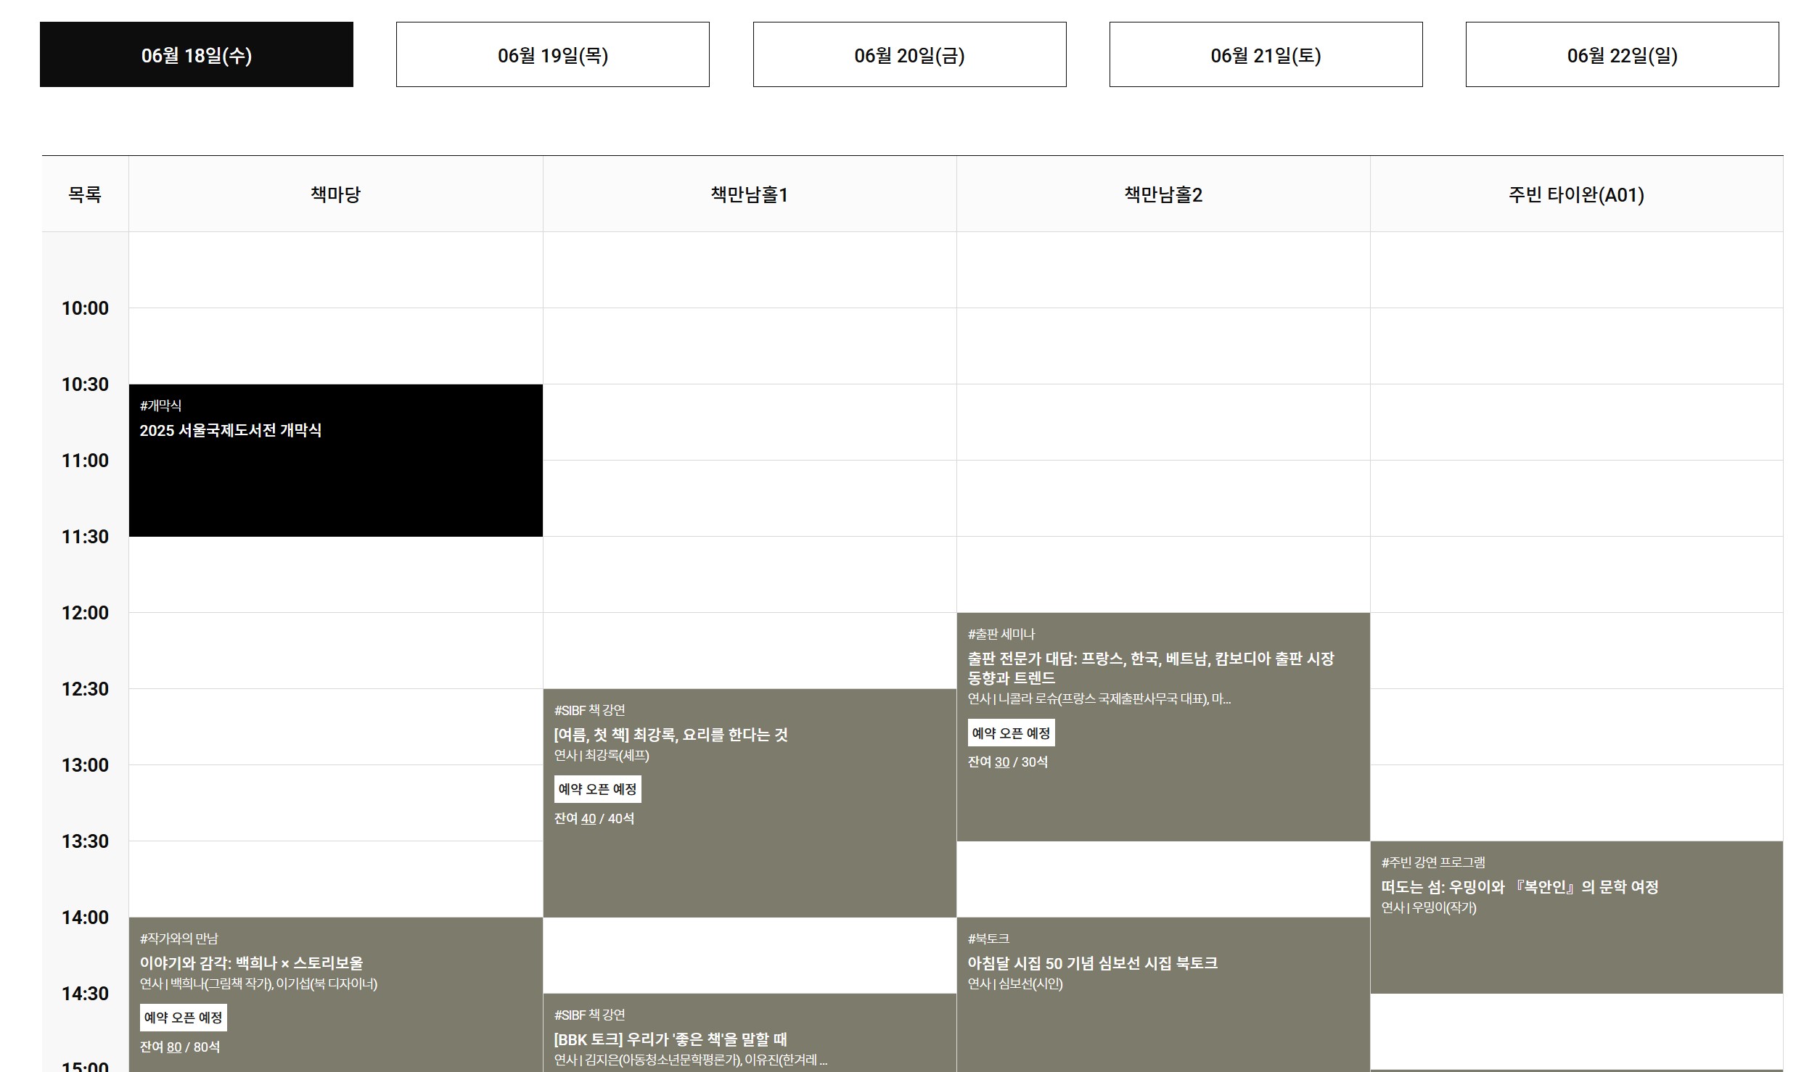Open 이야기와 감각: 백희나 × 스토리보울 event
The image size is (1796, 1072).
251,963
